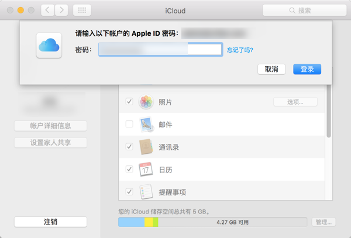The image size is (351, 238).
Task: Click the 登录 button
Action: click(307, 69)
